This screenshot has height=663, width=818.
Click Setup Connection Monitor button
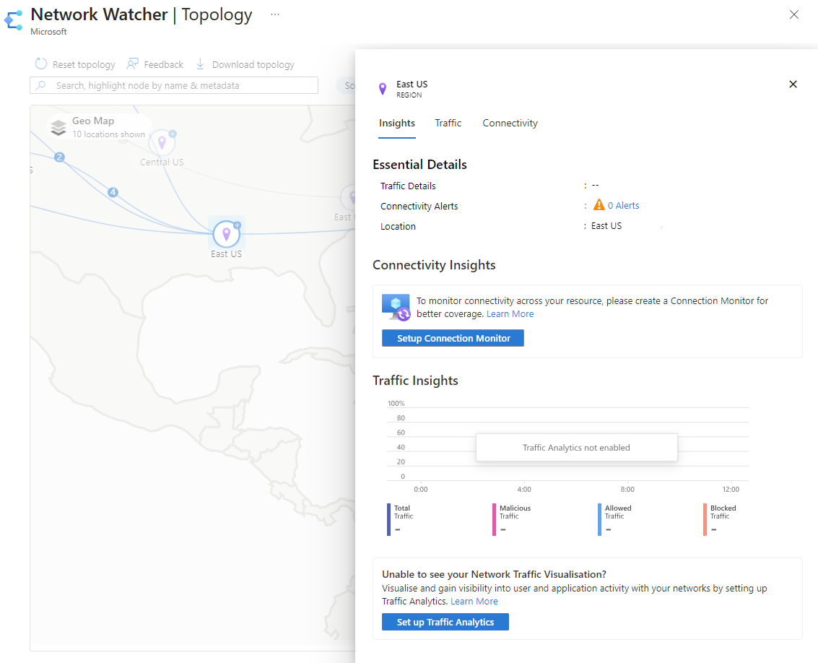[453, 338]
